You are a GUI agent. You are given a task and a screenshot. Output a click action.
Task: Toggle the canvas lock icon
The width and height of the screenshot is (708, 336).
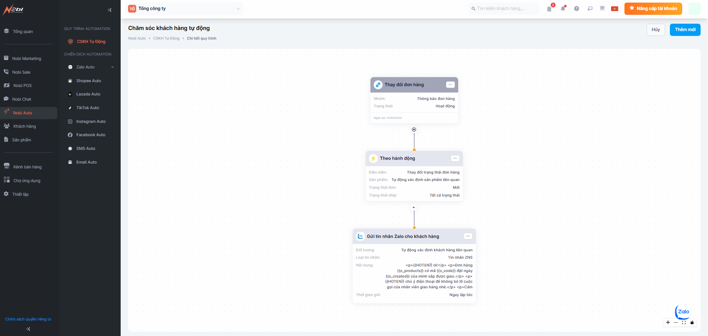692,322
